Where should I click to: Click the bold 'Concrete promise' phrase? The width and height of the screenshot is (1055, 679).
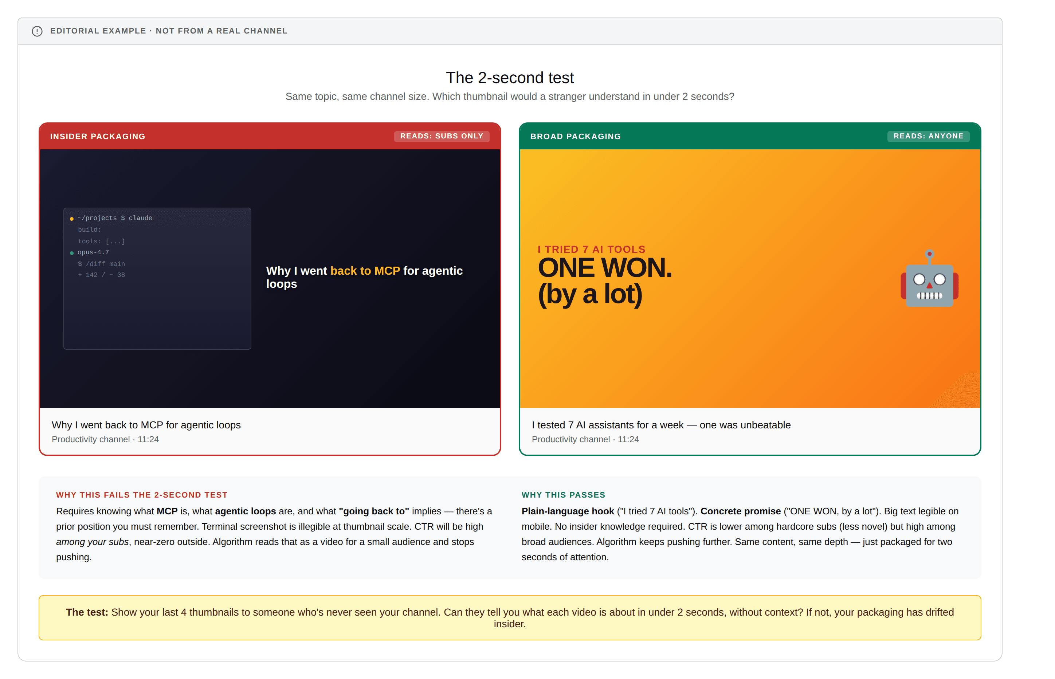740,511
